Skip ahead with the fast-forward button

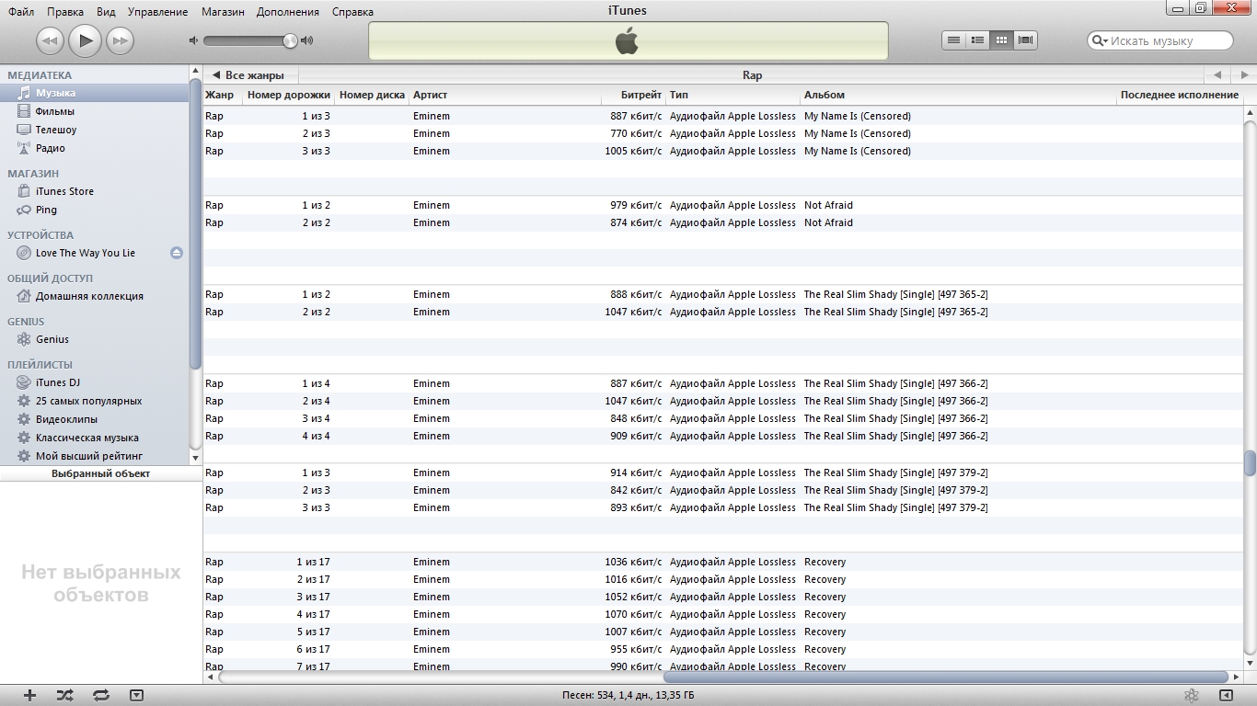[x=120, y=40]
